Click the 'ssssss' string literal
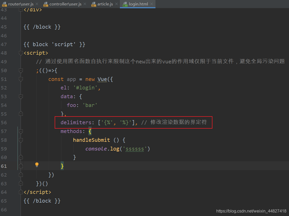Screen dimensions: 289x216 135,149
